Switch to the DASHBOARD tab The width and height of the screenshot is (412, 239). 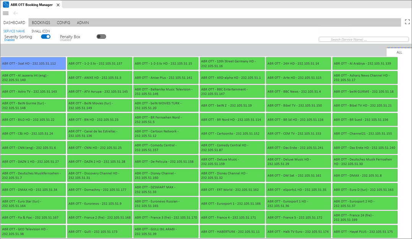pos(14,23)
